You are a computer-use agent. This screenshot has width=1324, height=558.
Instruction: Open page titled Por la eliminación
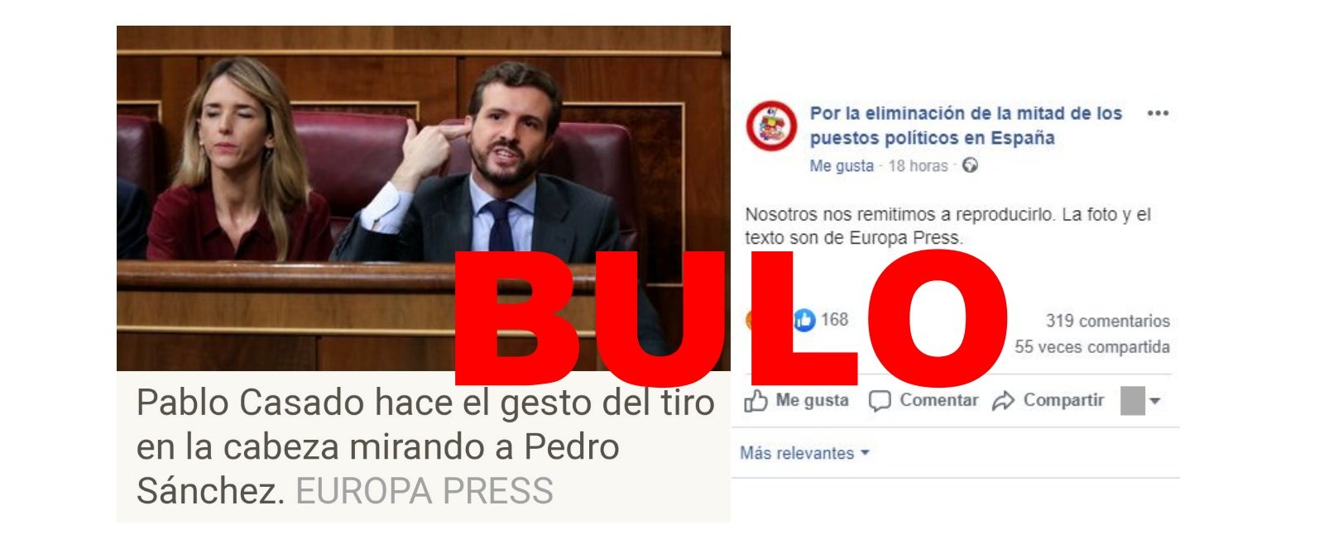coord(966,126)
